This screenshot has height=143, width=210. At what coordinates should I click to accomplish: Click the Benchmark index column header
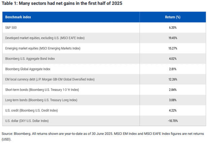19,16
